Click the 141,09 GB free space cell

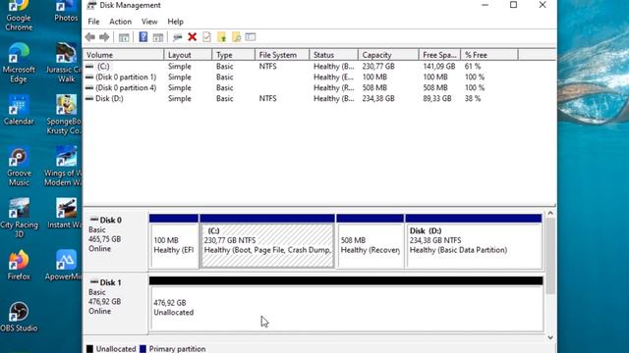coord(439,66)
